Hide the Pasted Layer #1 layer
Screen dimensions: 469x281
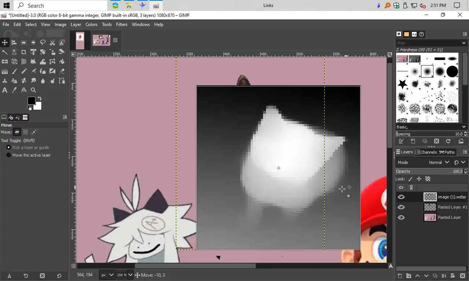(x=401, y=207)
